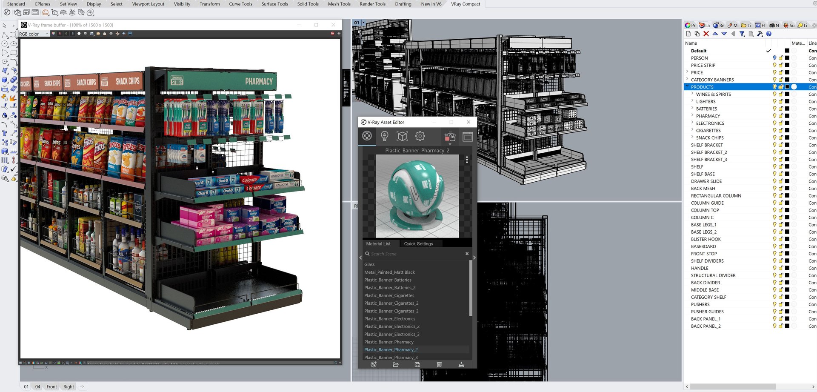This screenshot has height=392, width=817.
Task: Expand the ELECTRONICS sublayer
Action: [692, 123]
